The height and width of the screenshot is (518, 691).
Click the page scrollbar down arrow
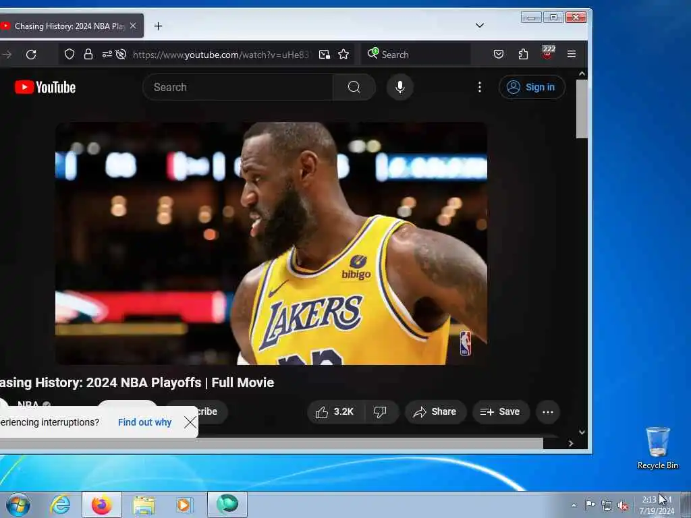[582, 432]
